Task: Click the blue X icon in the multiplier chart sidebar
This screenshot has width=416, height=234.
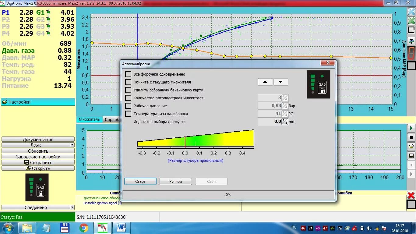Action: (x=411, y=12)
